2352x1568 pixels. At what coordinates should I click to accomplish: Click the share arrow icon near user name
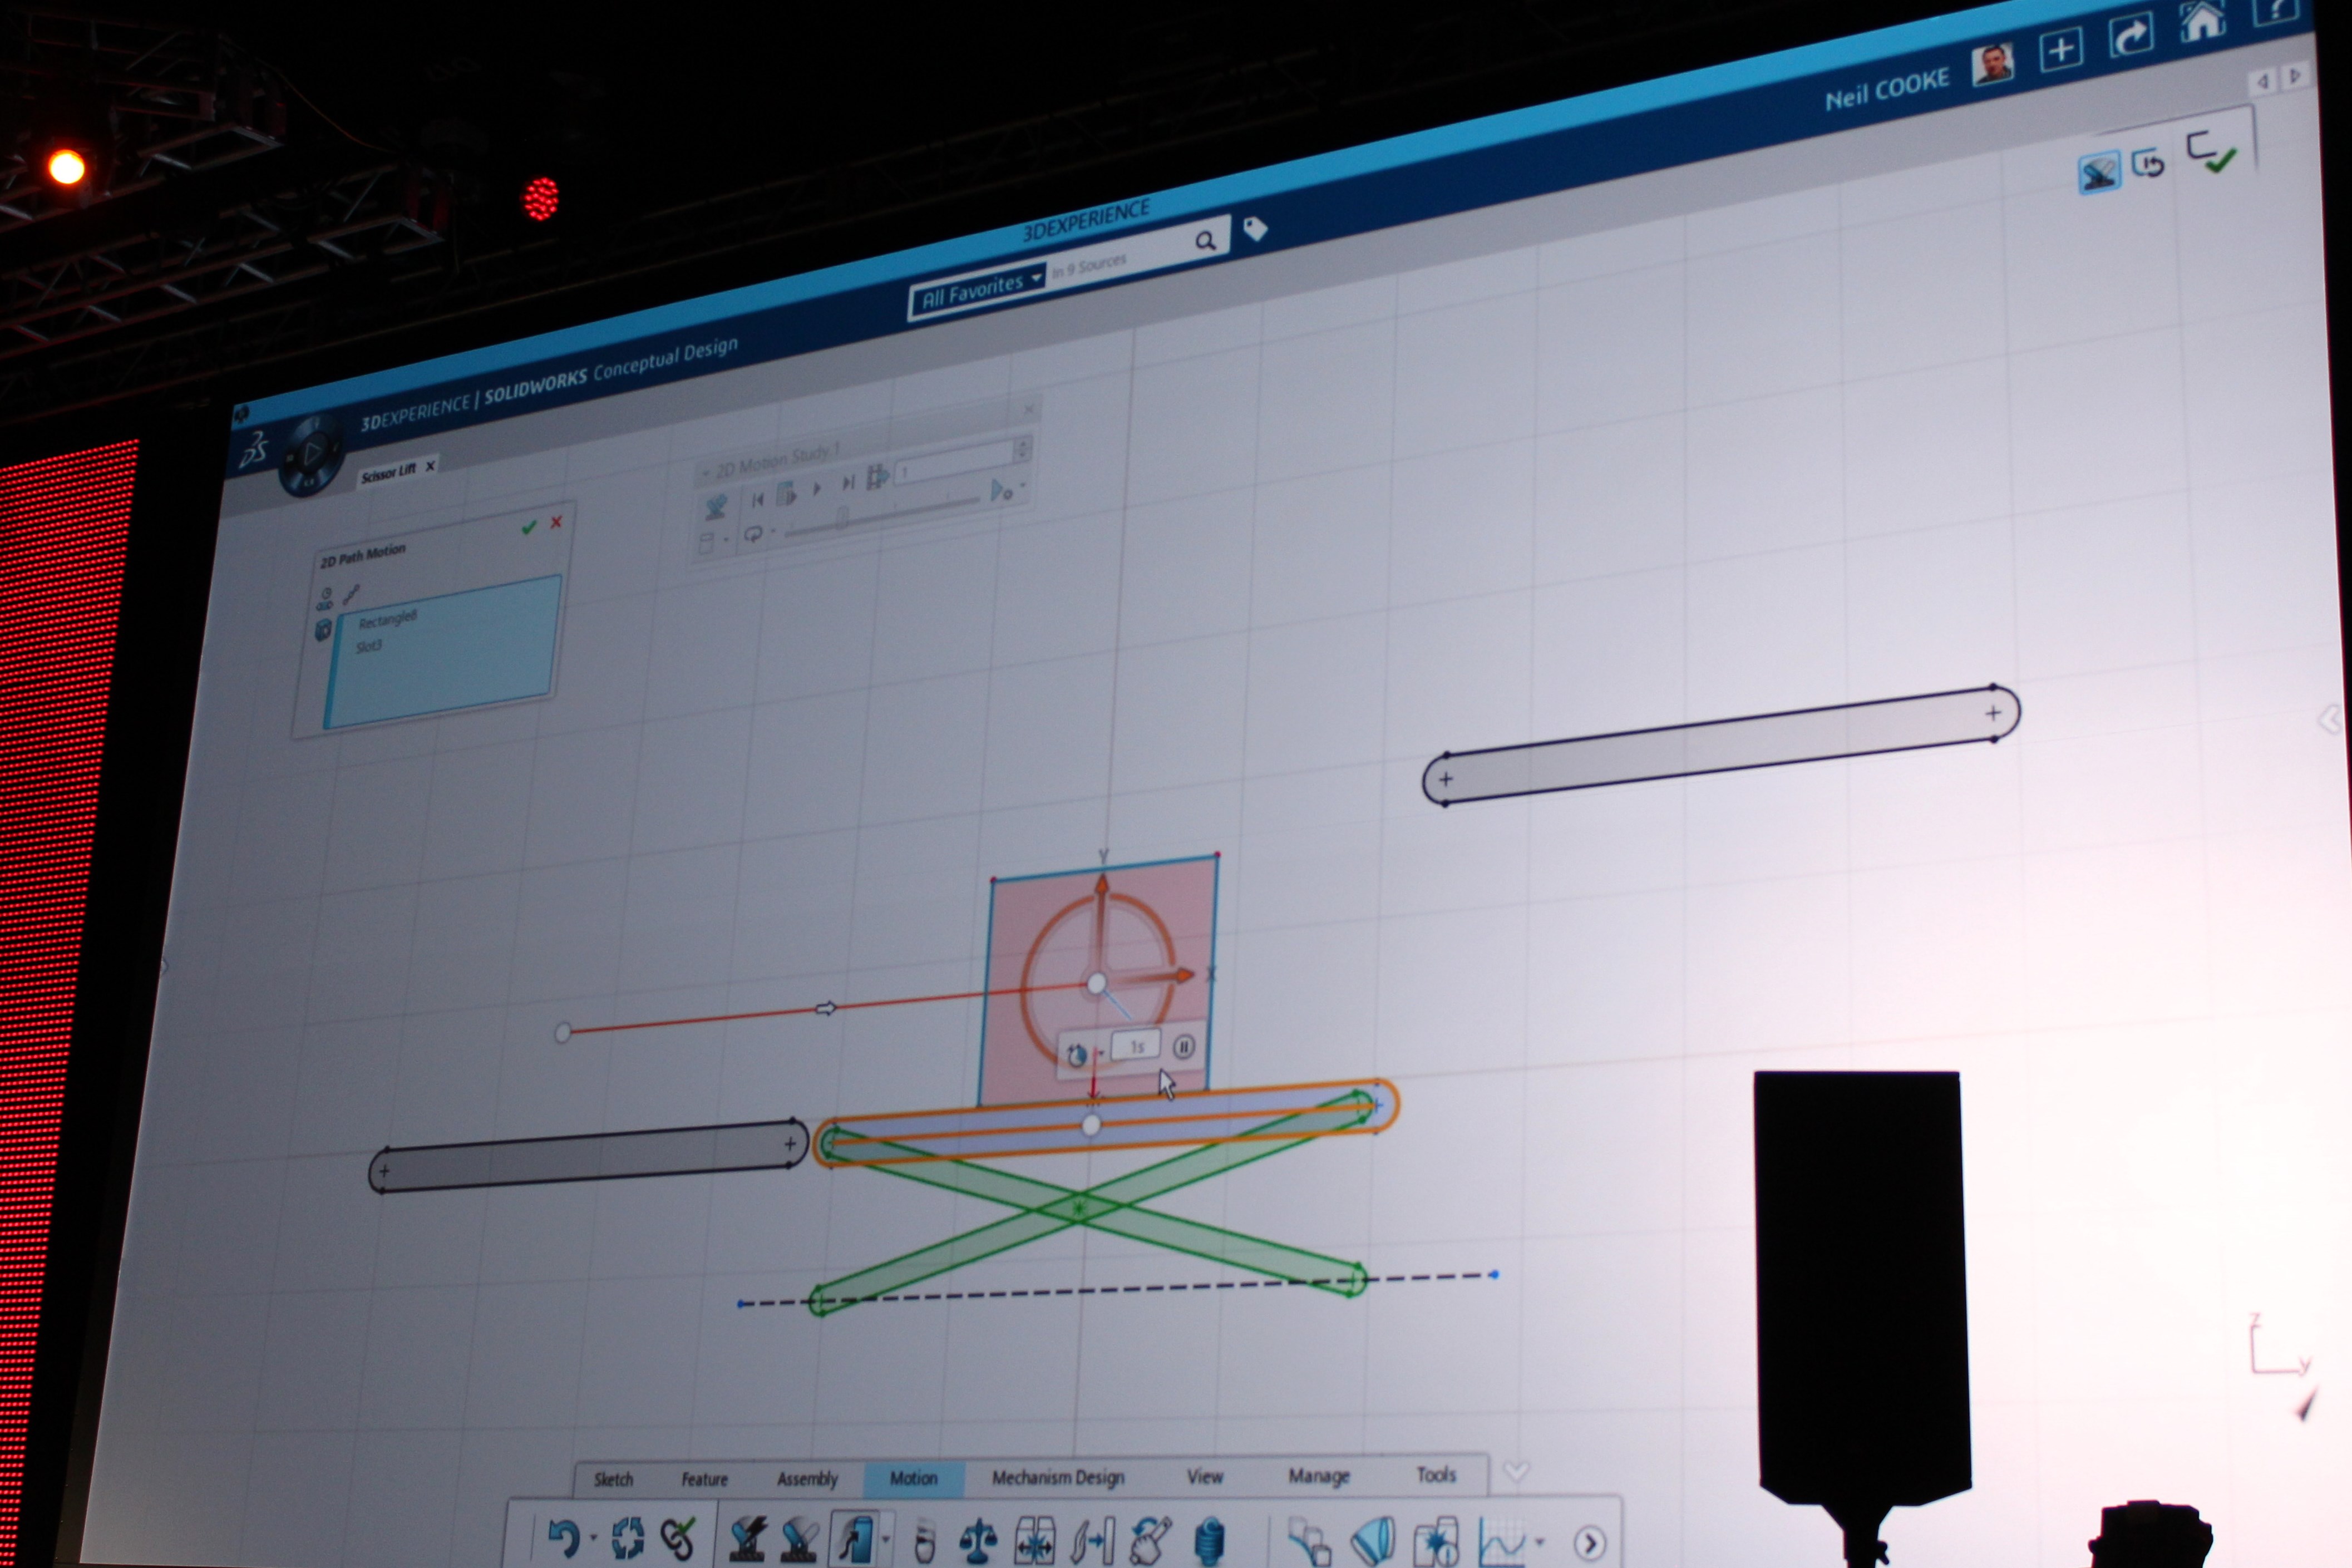[2130, 36]
